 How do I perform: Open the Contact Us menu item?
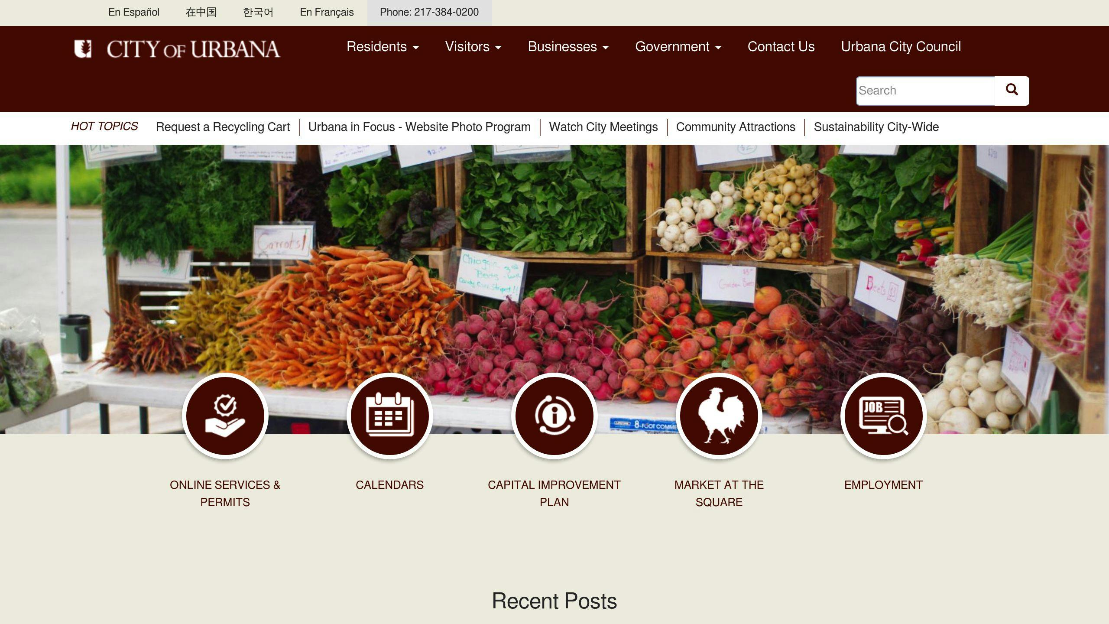pyautogui.click(x=781, y=47)
